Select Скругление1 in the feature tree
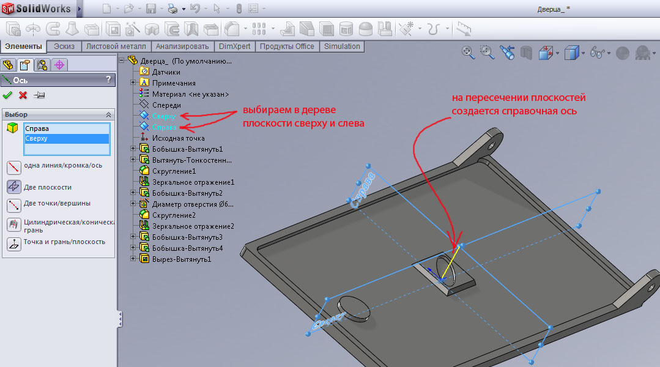 [x=174, y=171]
